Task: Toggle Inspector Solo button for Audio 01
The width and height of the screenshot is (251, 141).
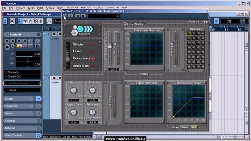Action: [13, 41]
